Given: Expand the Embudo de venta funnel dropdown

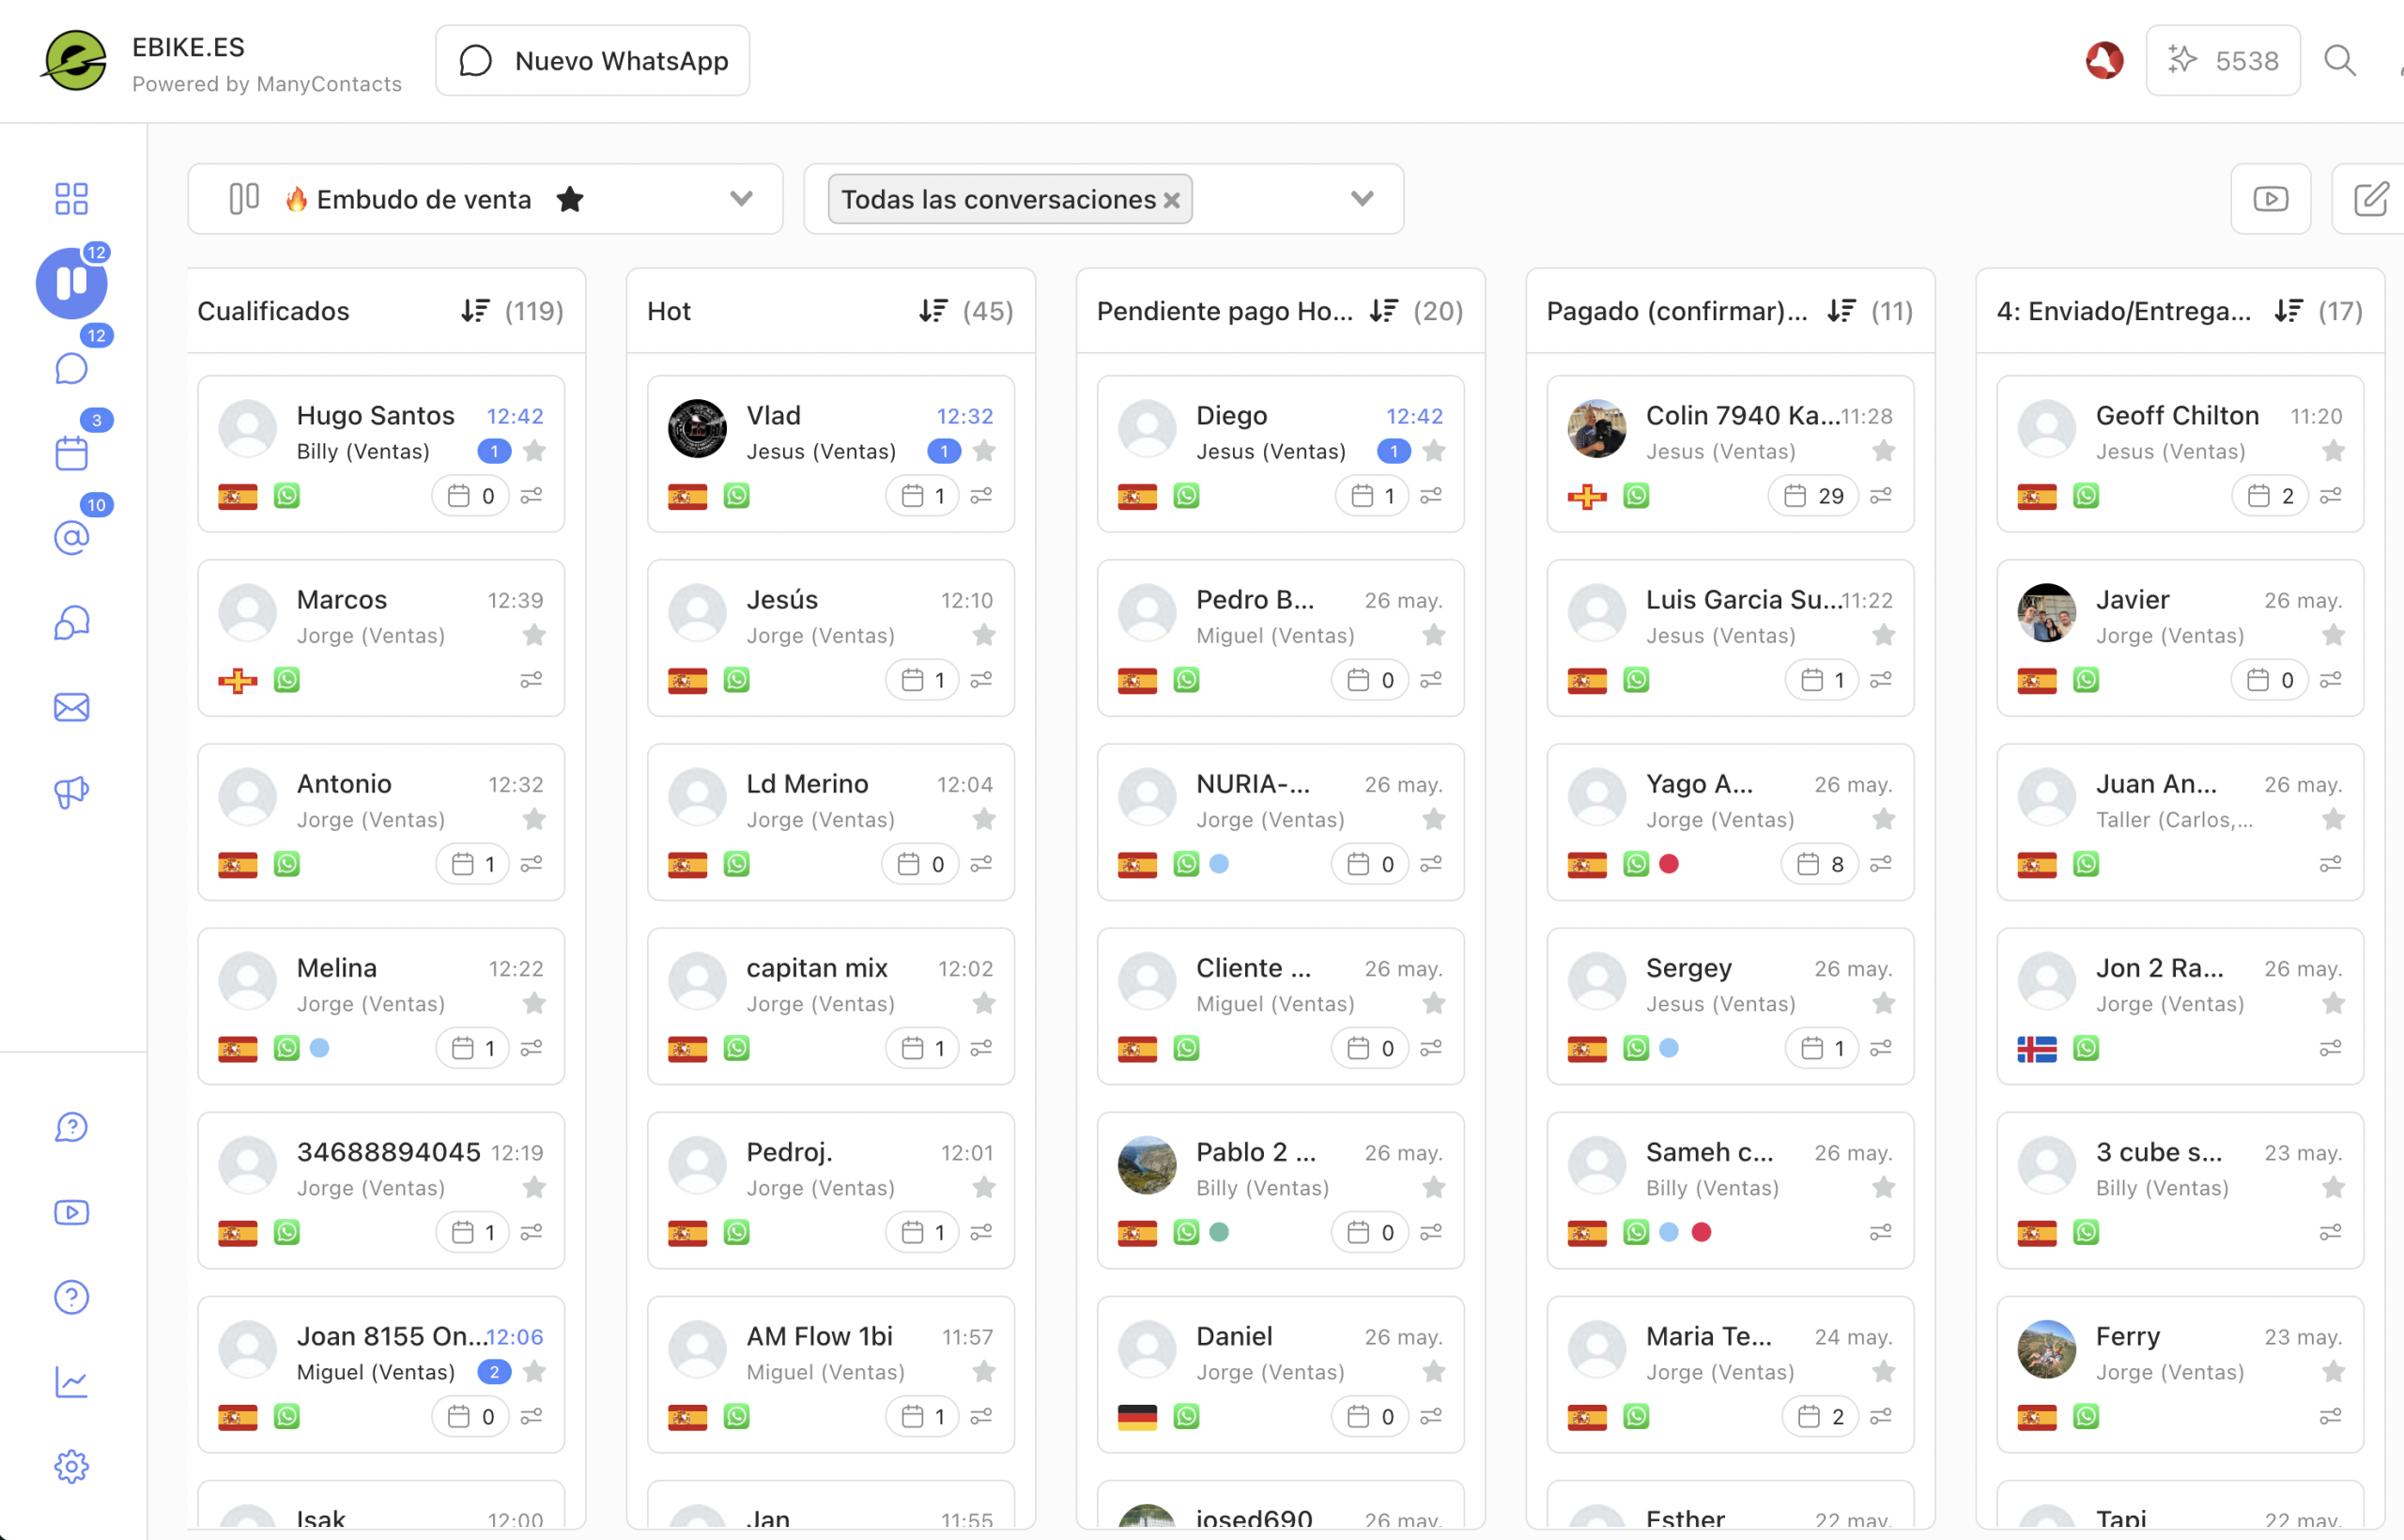Looking at the screenshot, I should coord(741,198).
